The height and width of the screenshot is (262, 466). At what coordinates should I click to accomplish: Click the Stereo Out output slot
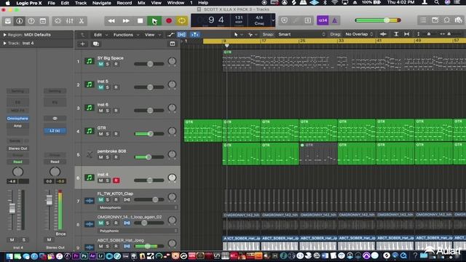17,148
